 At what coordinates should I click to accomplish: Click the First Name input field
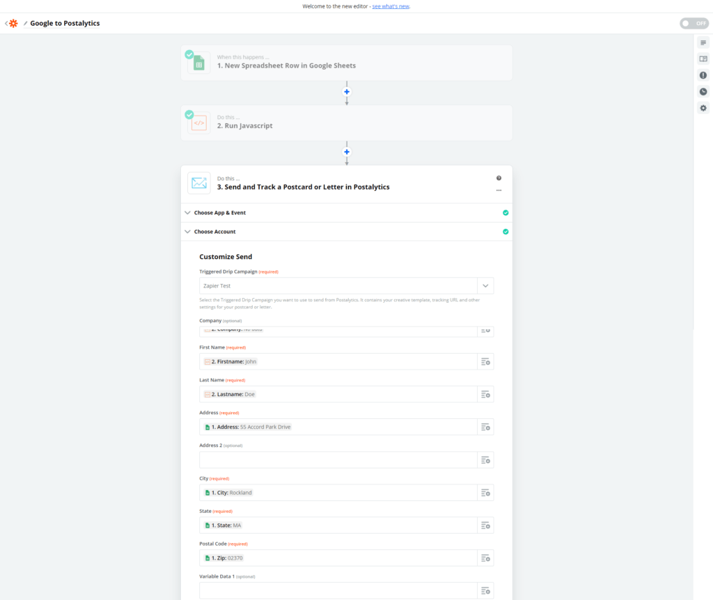pyautogui.click(x=338, y=362)
